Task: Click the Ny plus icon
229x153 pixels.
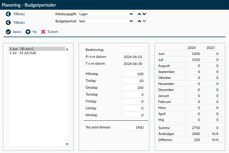Action: pyautogui.click(x=28, y=32)
